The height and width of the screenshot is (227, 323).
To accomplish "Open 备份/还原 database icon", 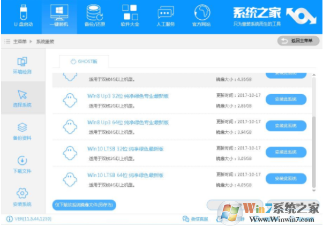I will click(x=95, y=12).
